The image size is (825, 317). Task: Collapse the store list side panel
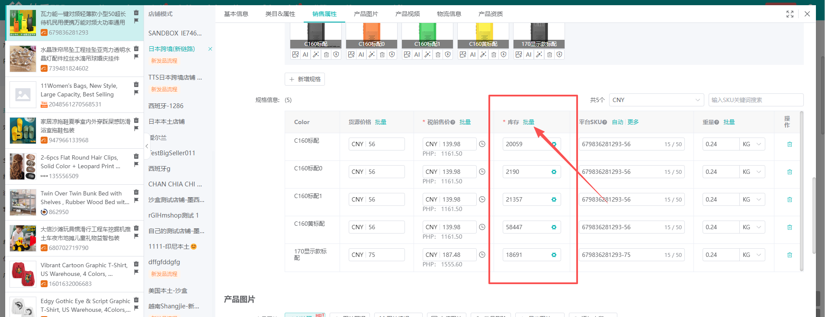click(147, 146)
